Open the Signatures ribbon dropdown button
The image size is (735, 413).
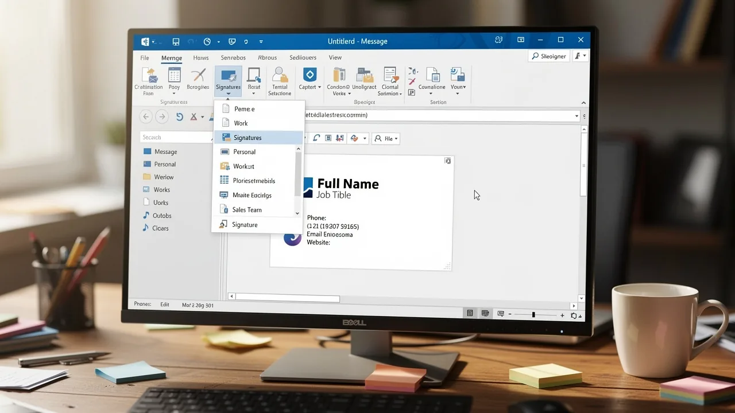228,81
